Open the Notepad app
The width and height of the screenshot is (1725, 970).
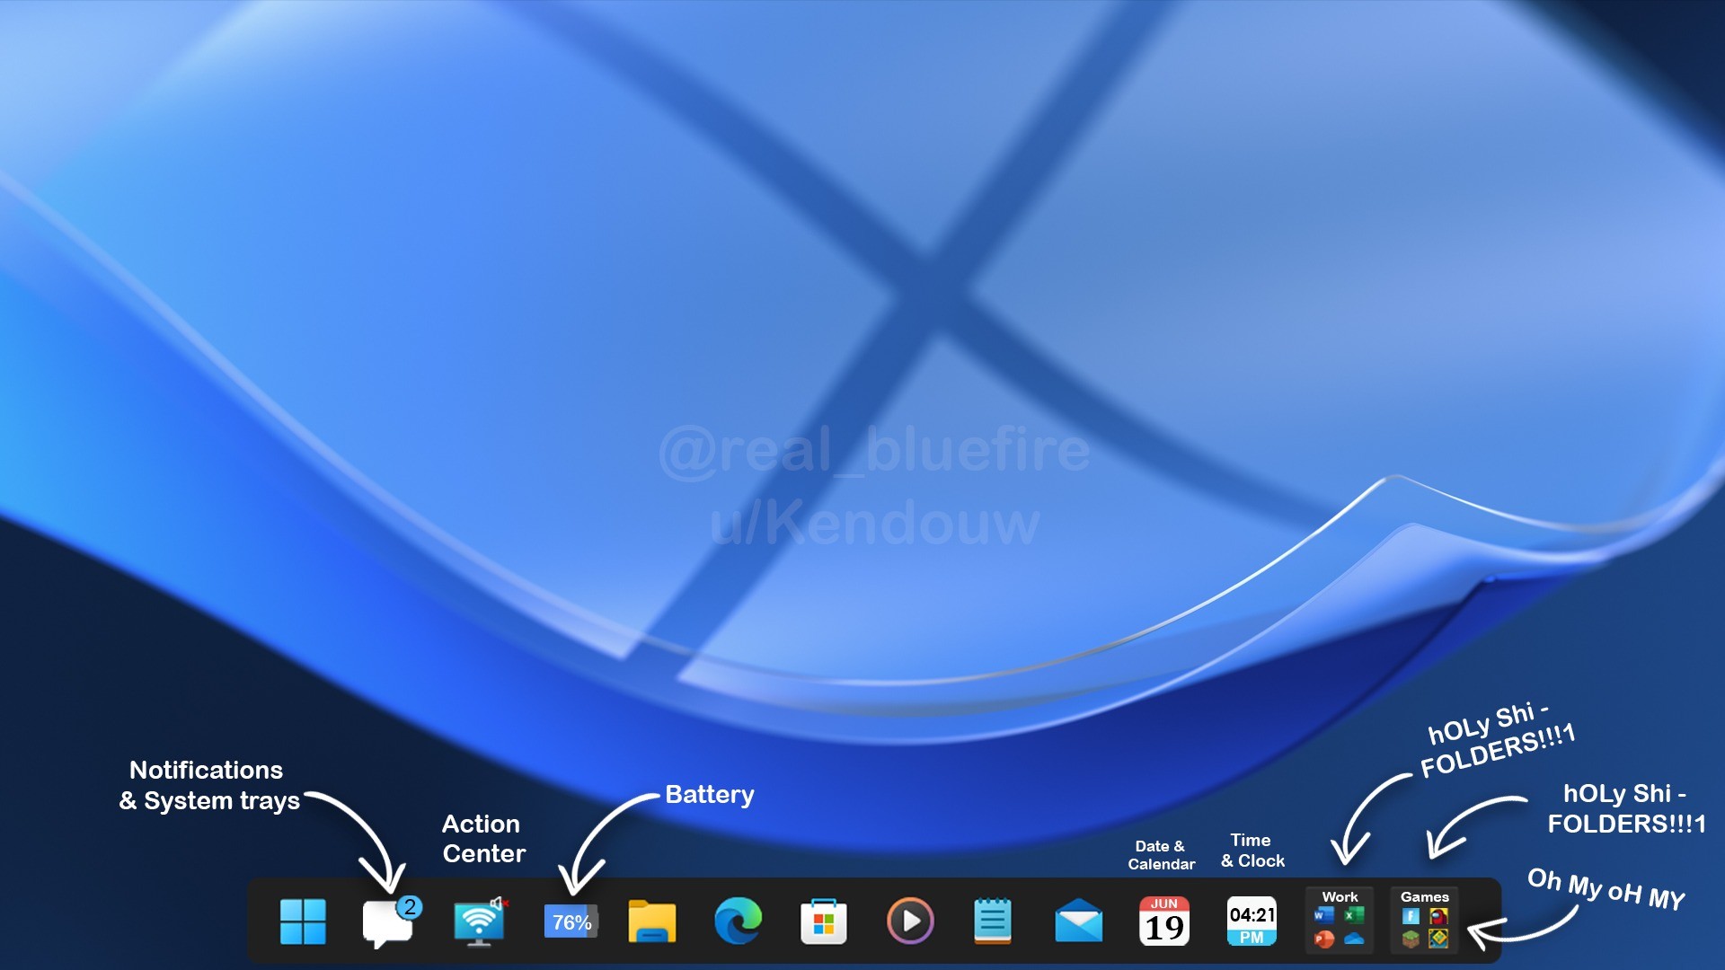(x=992, y=921)
